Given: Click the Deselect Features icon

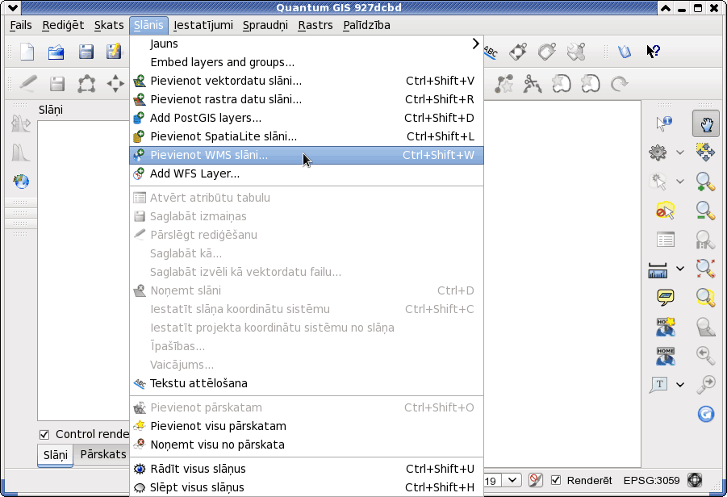Looking at the screenshot, I should click(x=665, y=211).
